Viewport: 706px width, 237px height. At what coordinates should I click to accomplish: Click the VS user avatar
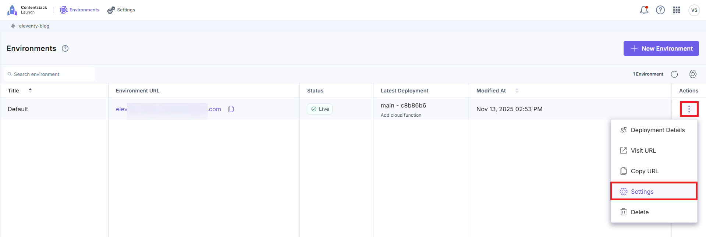(x=694, y=10)
